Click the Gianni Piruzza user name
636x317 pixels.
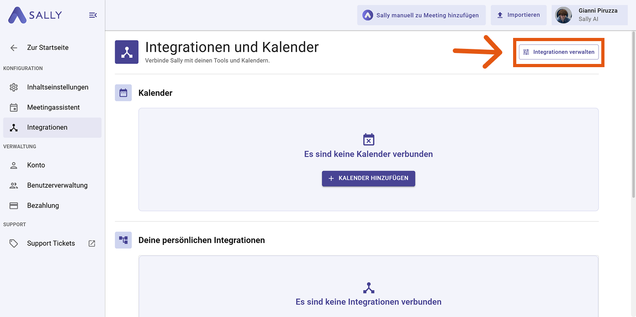tap(598, 11)
